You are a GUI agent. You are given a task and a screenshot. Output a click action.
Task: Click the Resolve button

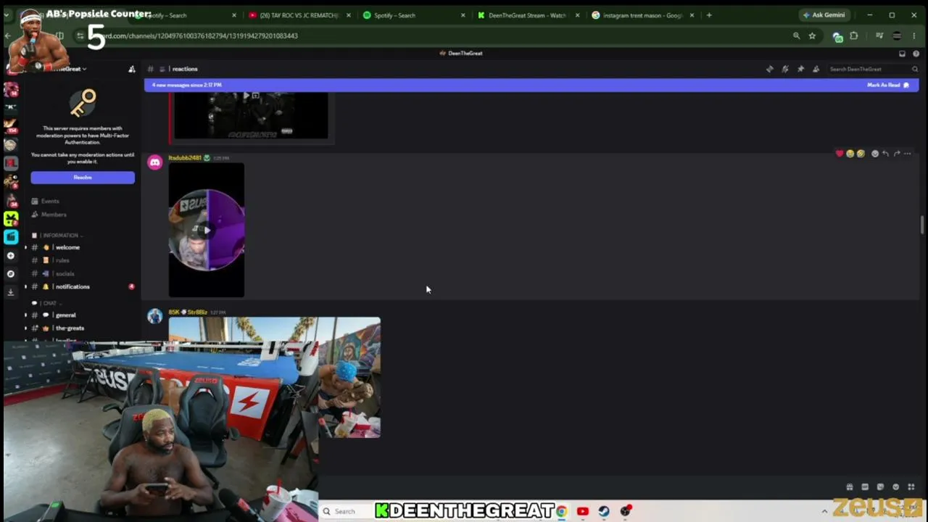click(x=83, y=178)
